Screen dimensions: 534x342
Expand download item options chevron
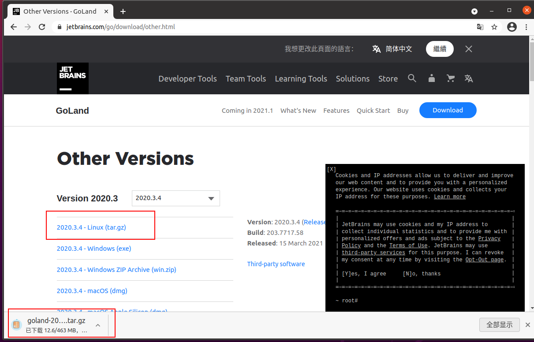[x=98, y=325]
